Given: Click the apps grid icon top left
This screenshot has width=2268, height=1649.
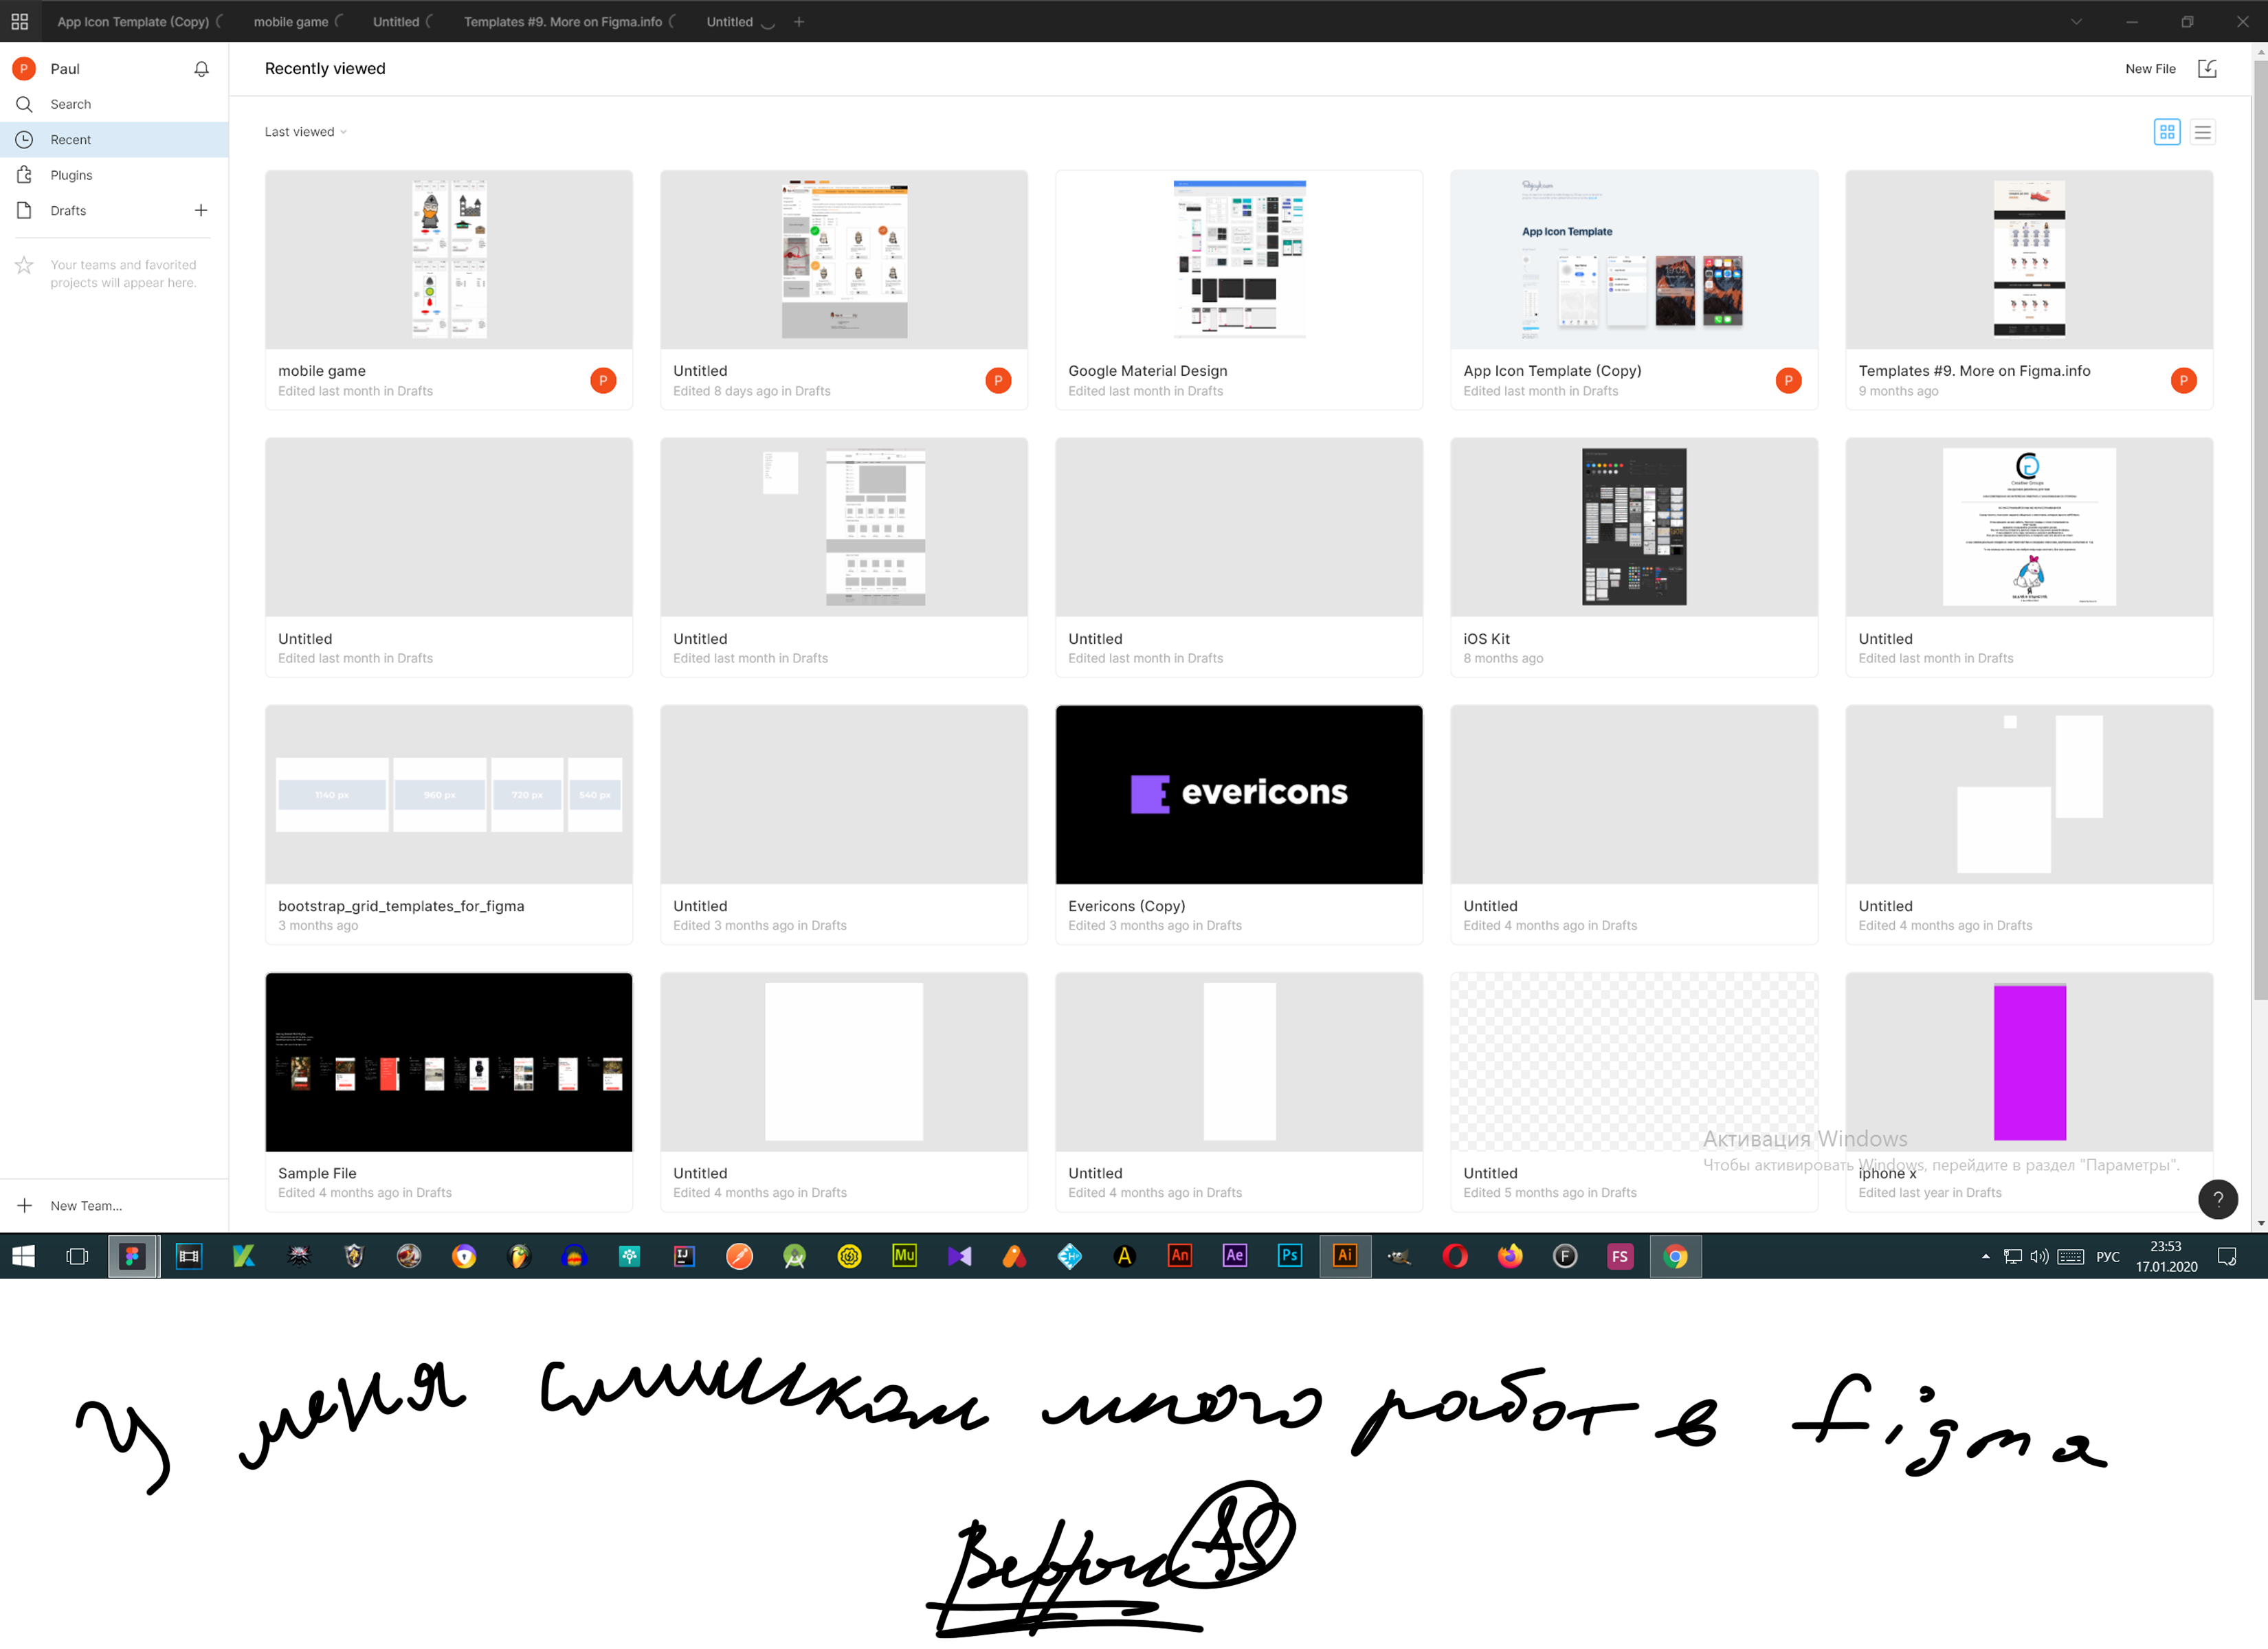Looking at the screenshot, I should coord(19,18).
